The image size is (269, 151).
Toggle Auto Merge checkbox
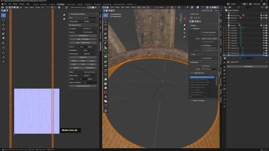coord(202,46)
